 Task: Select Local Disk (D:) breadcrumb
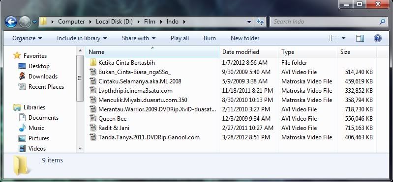coord(114,22)
